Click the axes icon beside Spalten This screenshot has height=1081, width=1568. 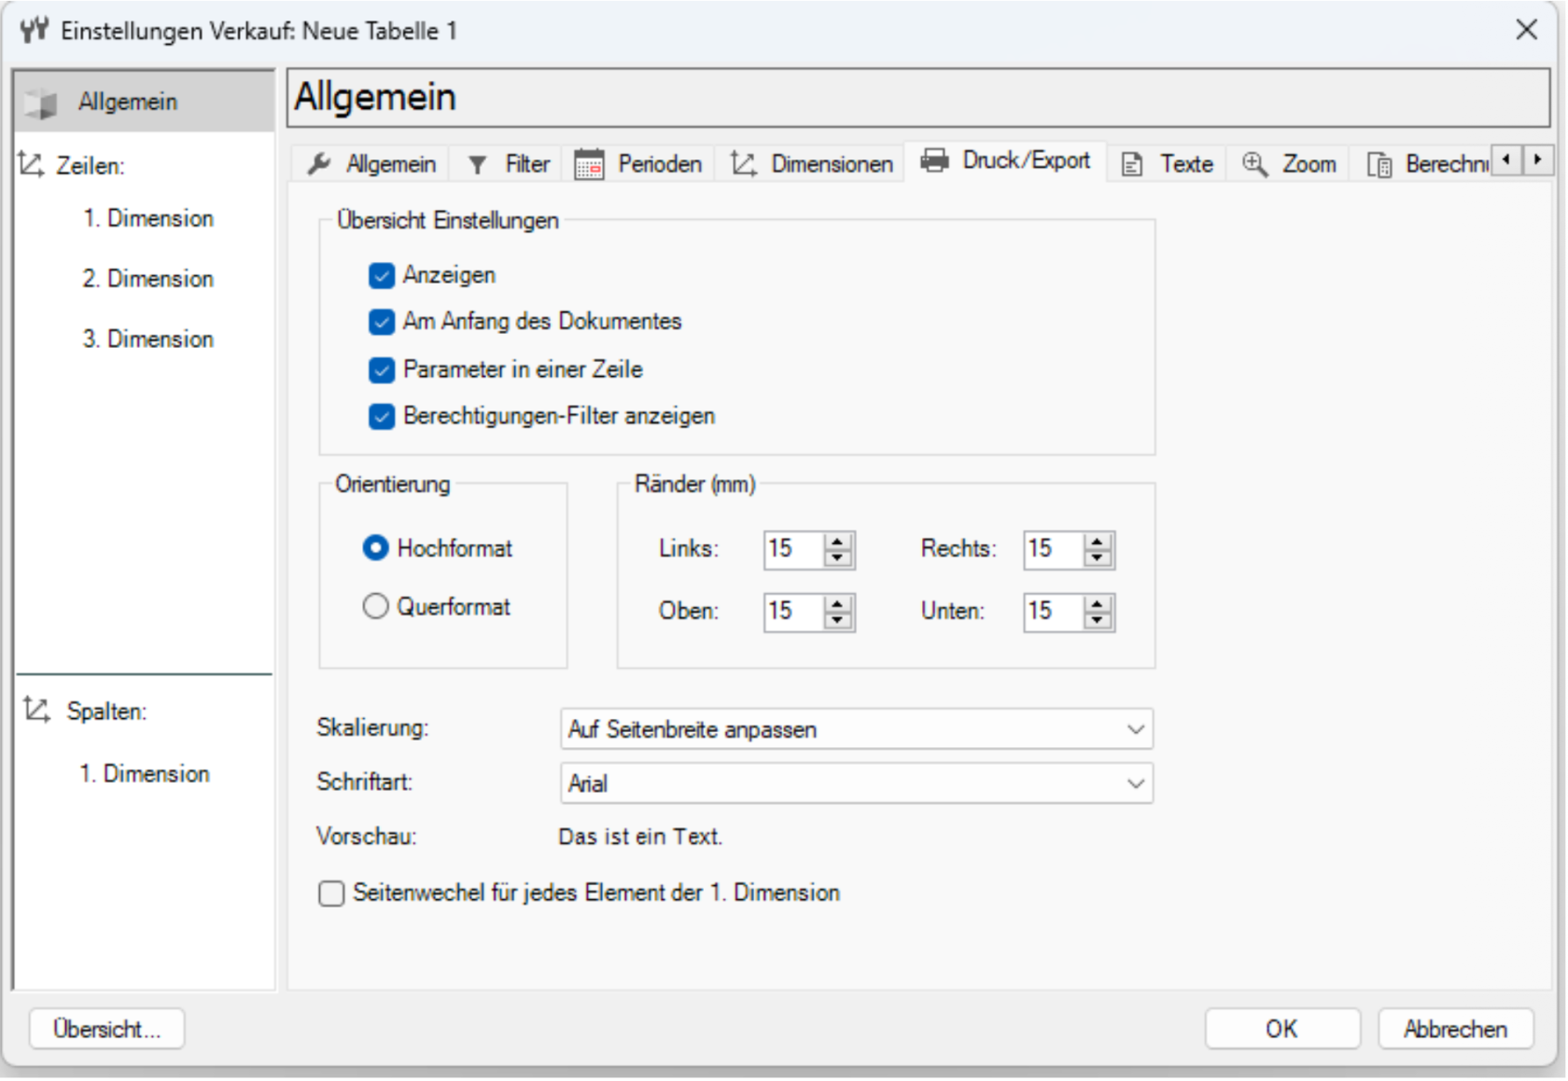(36, 710)
